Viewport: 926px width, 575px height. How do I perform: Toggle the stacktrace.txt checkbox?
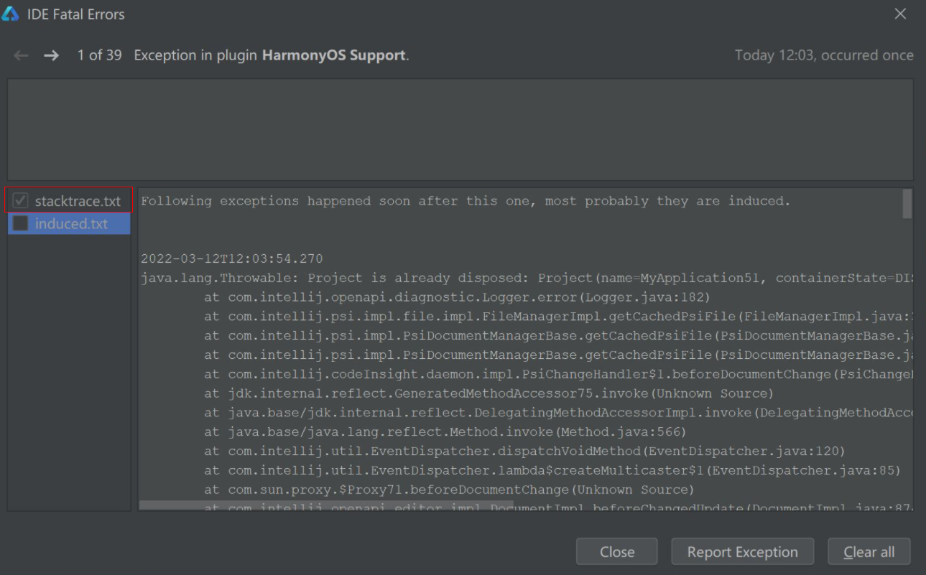pos(21,201)
